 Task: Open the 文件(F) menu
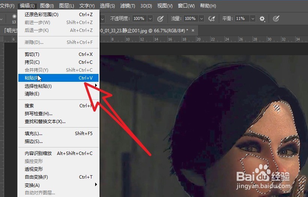coord(7,6)
